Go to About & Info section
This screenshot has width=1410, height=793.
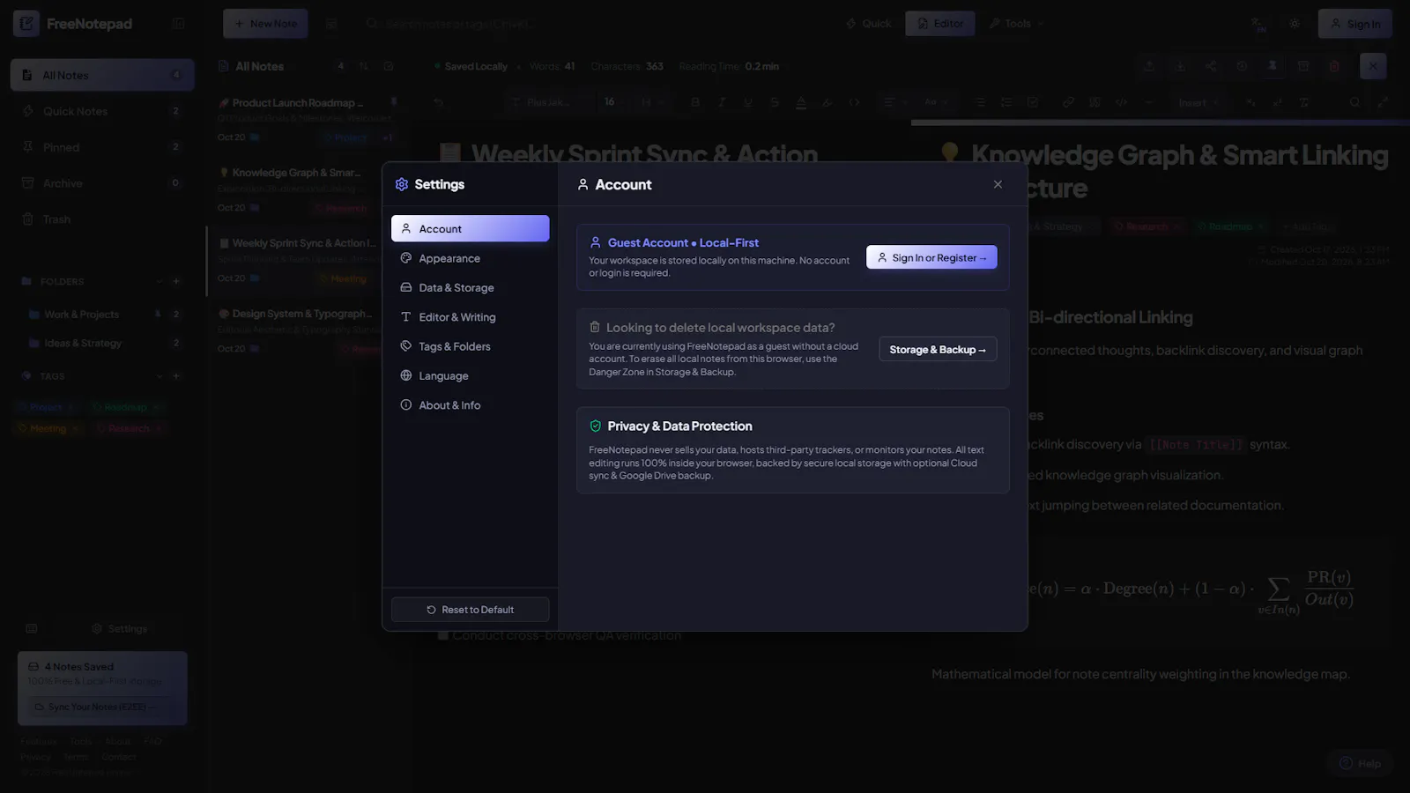click(x=470, y=405)
